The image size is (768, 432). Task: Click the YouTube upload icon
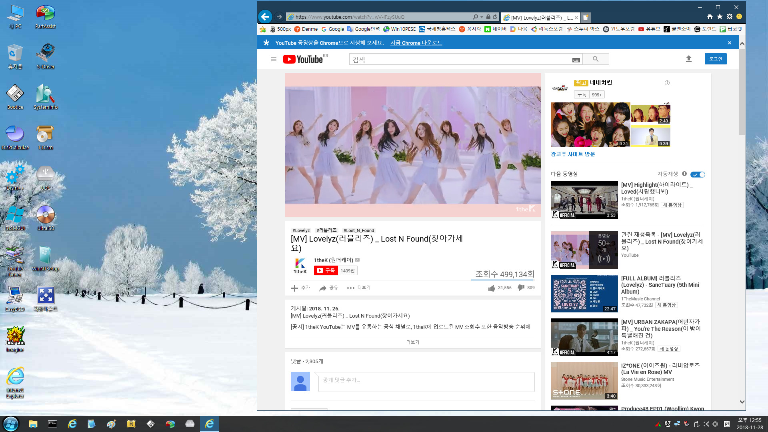(689, 59)
